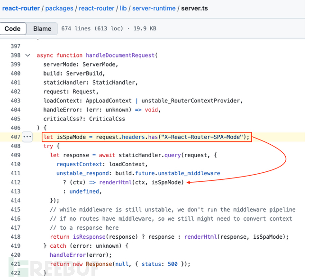Viewport: 327px width, 280px height.
Task: Click the isSpaMode variable on line 407
Action: click(71, 137)
